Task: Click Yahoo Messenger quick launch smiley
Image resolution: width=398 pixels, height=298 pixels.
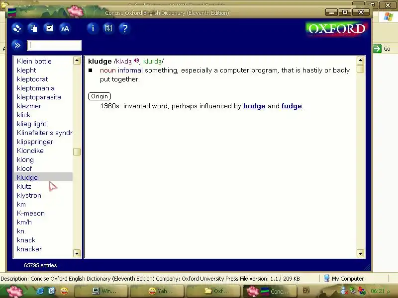Action: click(x=64, y=291)
